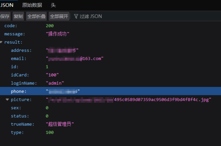
Task: Select the email key
Action: [19, 59]
